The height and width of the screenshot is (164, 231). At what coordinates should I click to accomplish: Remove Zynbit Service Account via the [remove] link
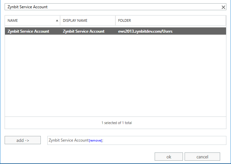(x=95, y=141)
